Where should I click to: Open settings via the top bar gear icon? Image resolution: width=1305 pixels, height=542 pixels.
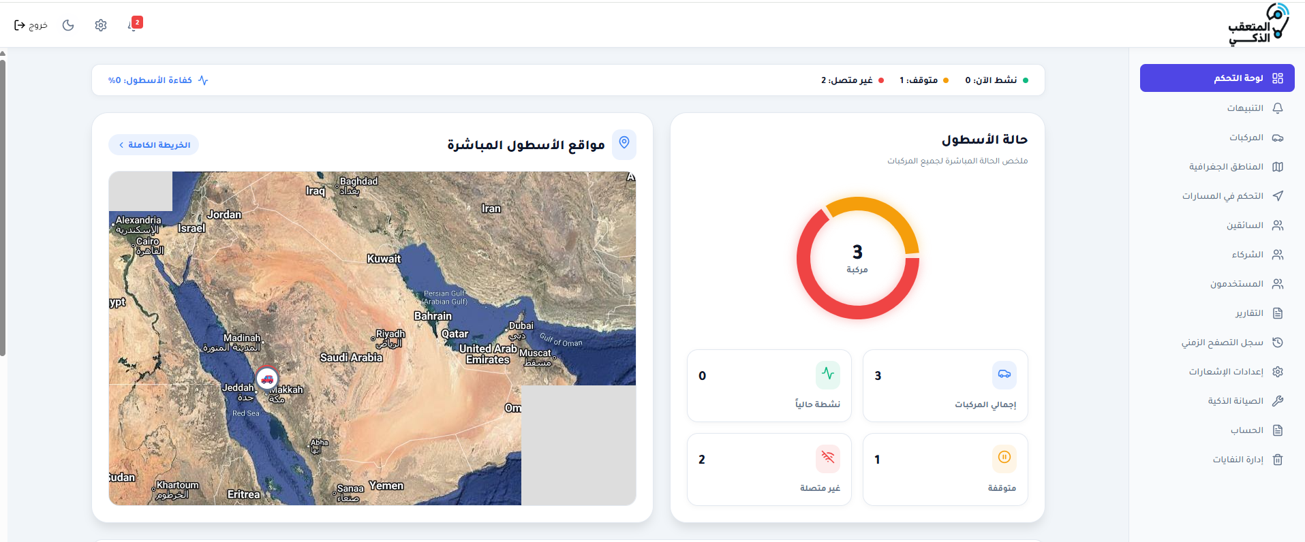coord(101,25)
